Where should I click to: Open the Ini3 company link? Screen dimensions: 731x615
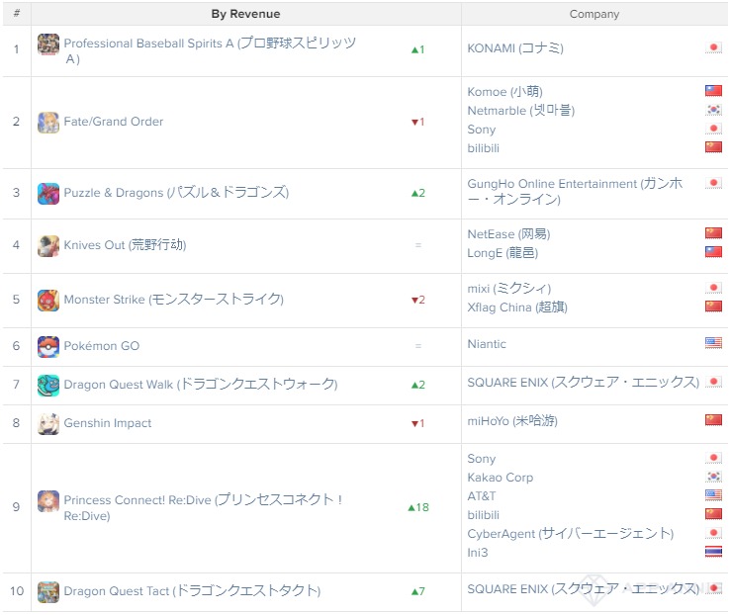pyautogui.click(x=478, y=553)
